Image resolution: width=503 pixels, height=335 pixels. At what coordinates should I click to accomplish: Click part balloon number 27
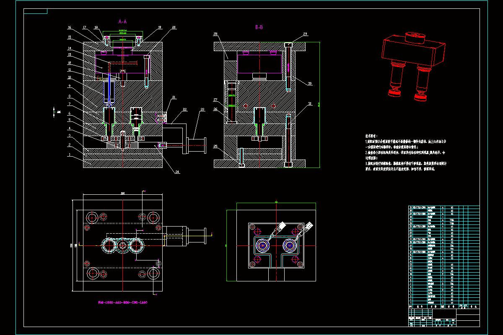[215, 100]
